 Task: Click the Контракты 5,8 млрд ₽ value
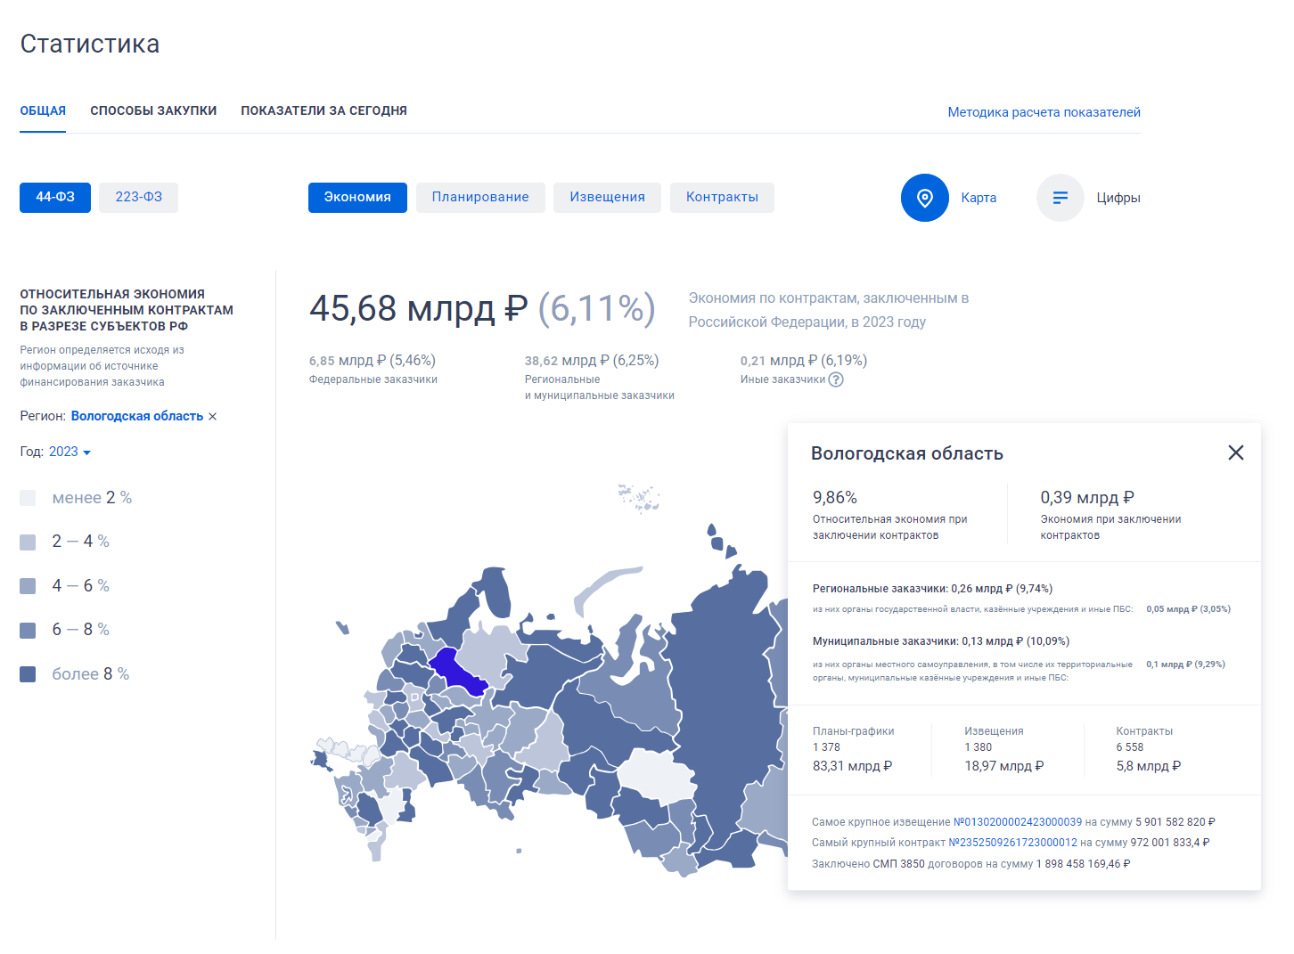point(1149,766)
